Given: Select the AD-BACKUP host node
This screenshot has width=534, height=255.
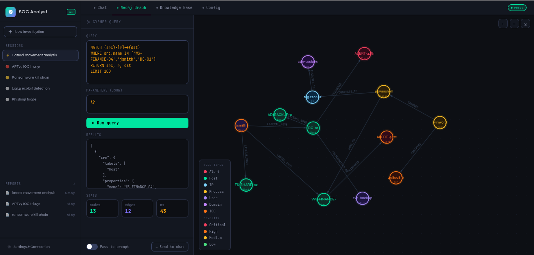Looking at the screenshot, I should point(280,115).
